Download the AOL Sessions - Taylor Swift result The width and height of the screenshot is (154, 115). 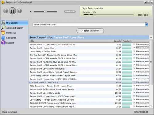[x=143, y=86]
